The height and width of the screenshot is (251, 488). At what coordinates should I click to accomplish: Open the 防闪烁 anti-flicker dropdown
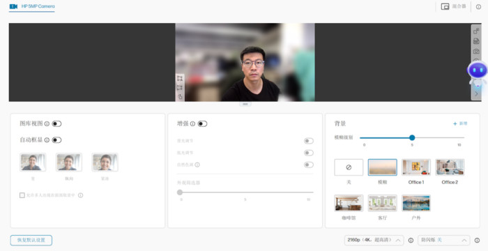pyautogui.click(x=444, y=240)
